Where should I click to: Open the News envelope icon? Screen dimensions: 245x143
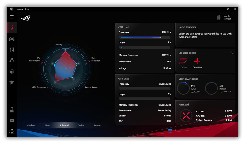12,121
